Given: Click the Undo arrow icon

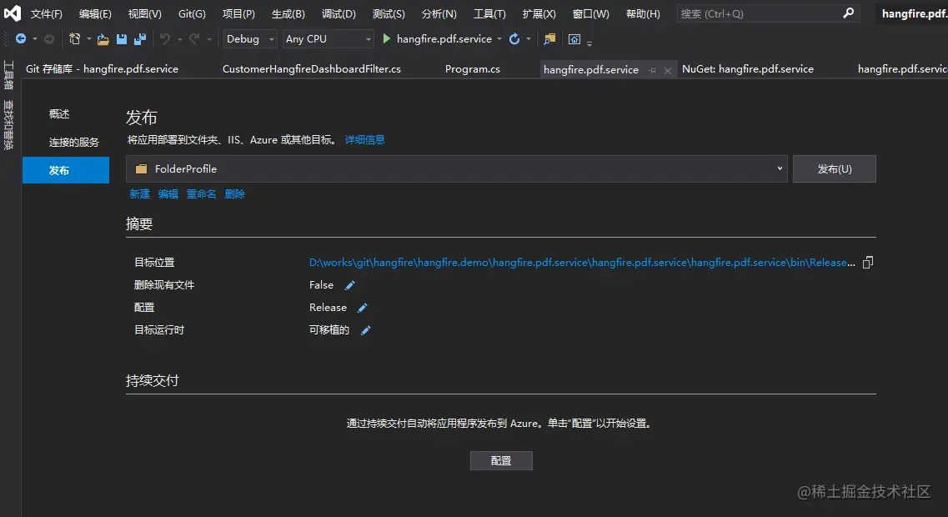Looking at the screenshot, I should coord(165,38).
